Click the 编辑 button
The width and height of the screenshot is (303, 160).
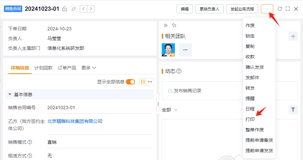[185, 9]
